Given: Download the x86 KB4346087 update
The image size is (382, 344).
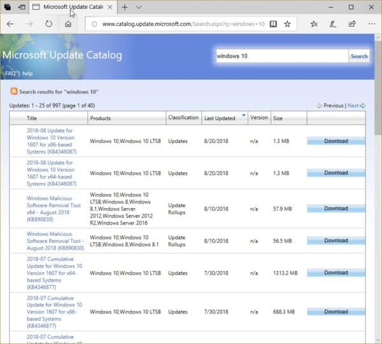Looking at the screenshot, I should (336, 141).
